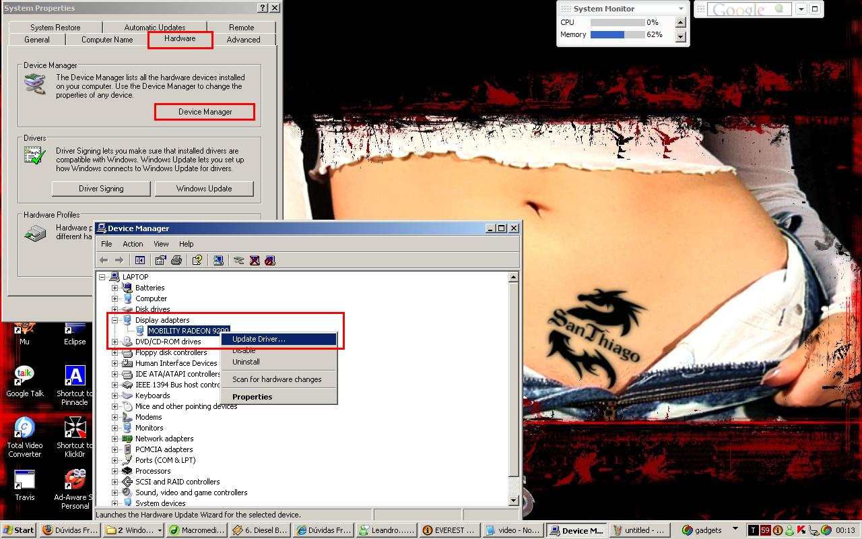Expand the DVD/CD-ROM drives node
The width and height of the screenshot is (862, 539).
[115, 342]
